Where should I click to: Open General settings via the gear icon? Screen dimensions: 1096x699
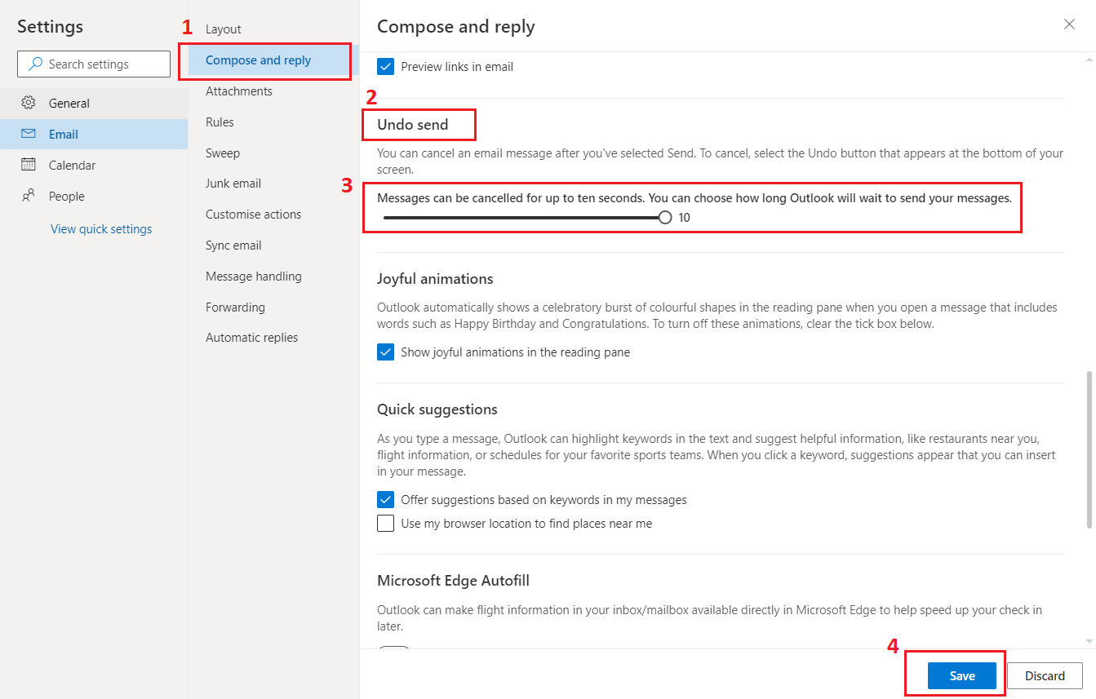pos(29,103)
